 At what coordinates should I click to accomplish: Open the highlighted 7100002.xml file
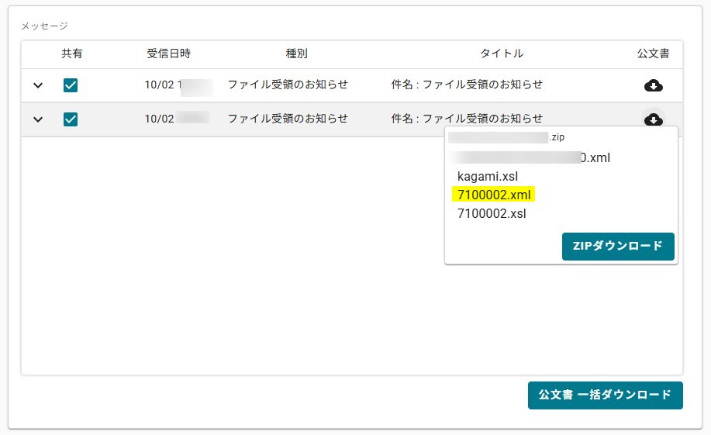point(494,195)
